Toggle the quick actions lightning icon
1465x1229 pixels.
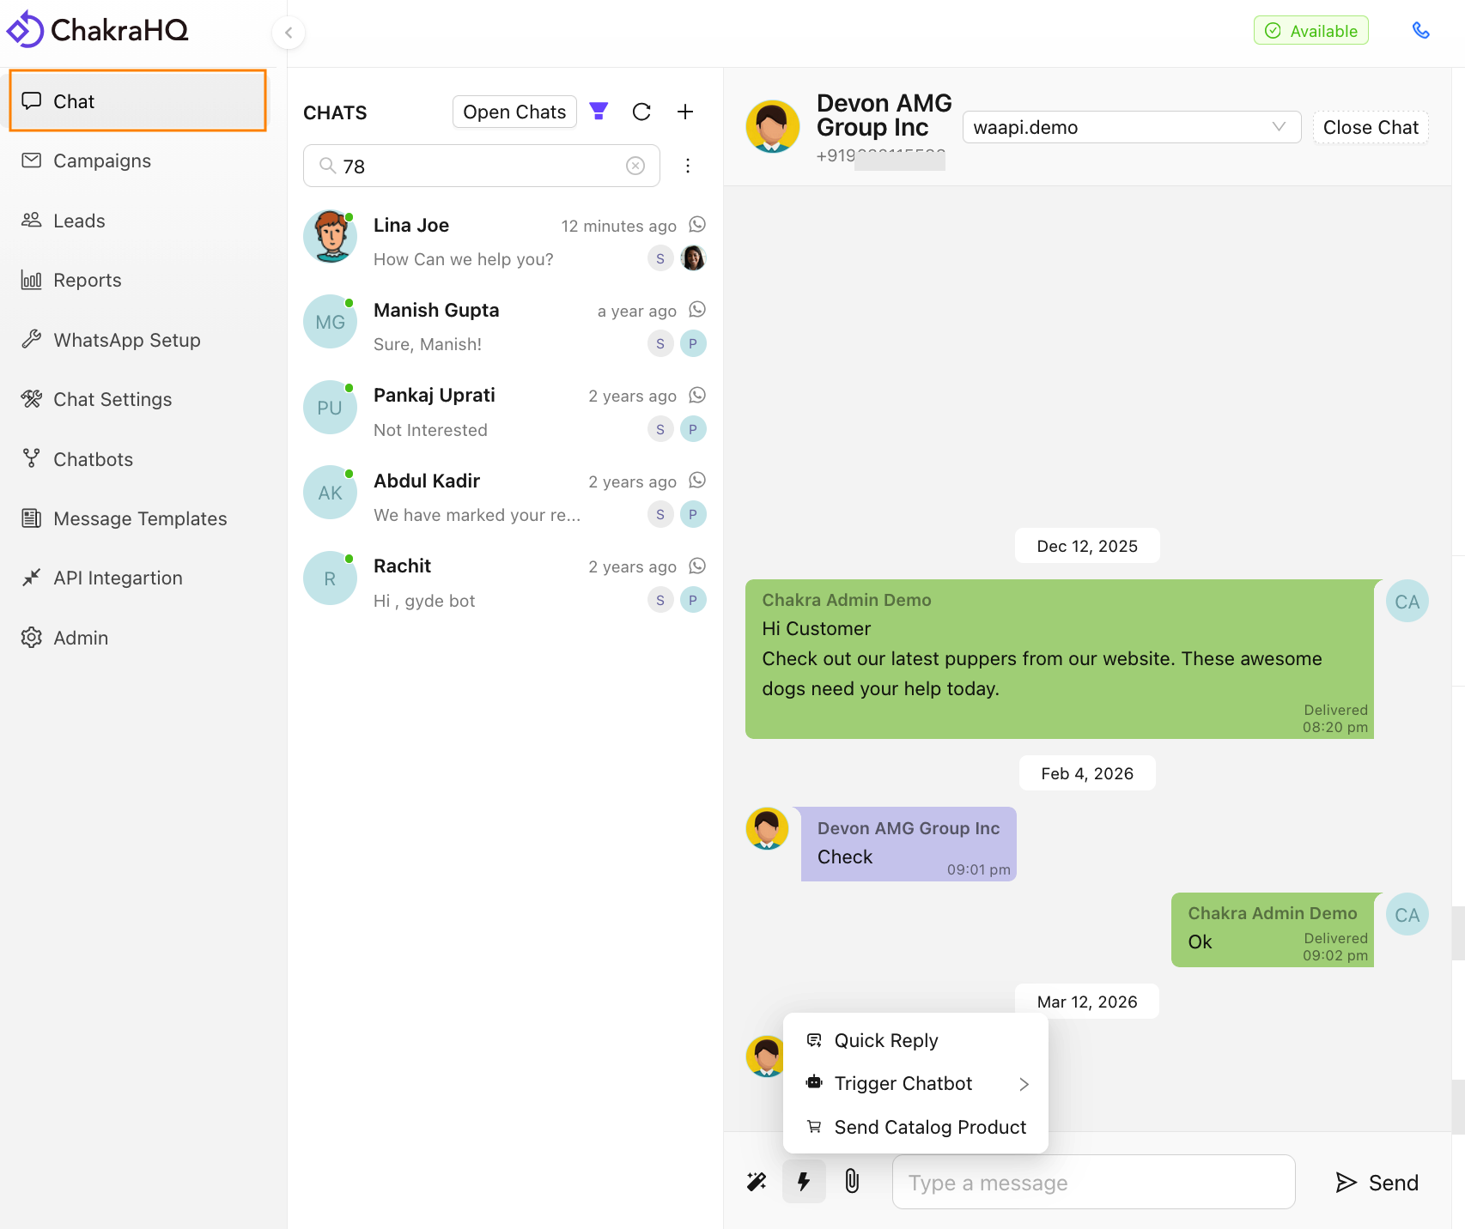click(x=804, y=1182)
